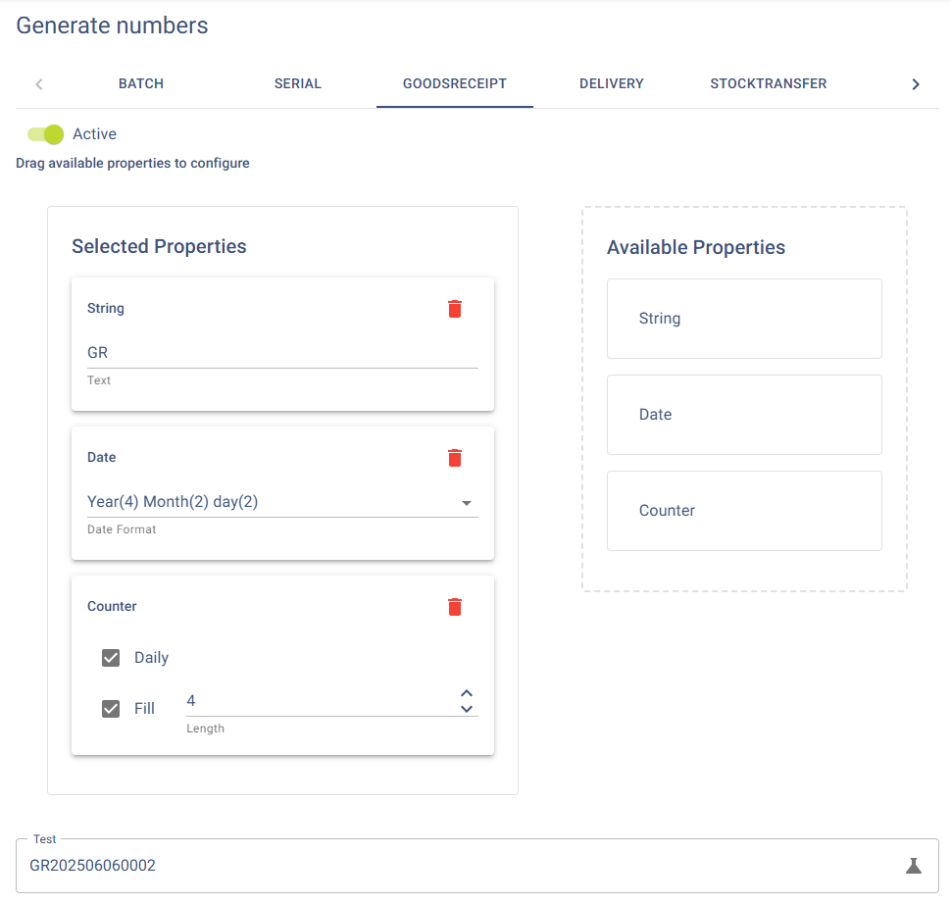Click the available String property
The image size is (951, 904).
(x=744, y=319)
